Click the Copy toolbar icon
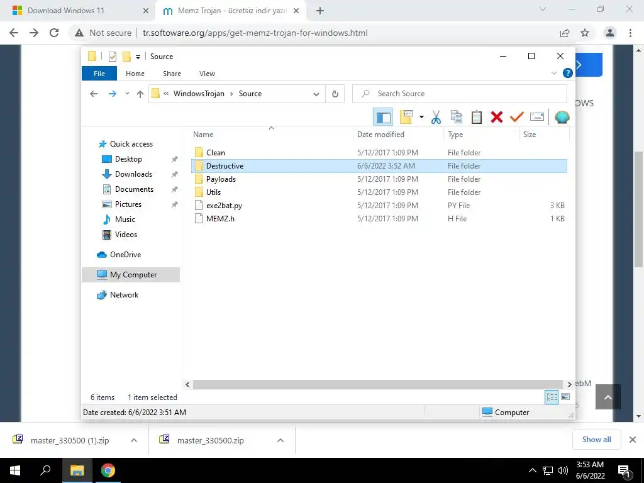Image resolution: width=644 pixels, height=483 pixels. (x=457, y=118)
